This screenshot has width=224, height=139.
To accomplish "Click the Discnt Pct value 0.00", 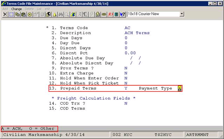I will click(x=130, y=53).
